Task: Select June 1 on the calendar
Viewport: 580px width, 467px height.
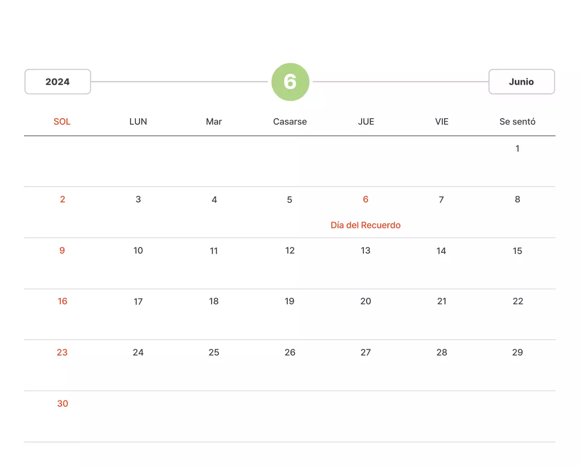Action: (x=517, y=149)
